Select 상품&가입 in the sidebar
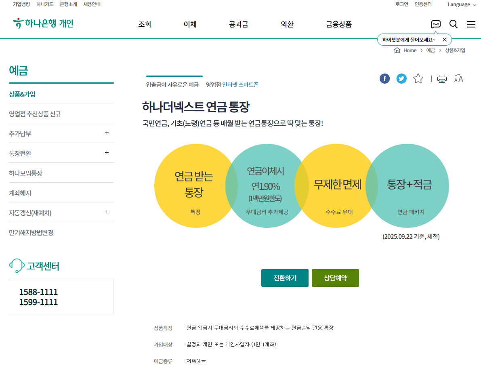Viewport: 481px width, 366px height. pos(22,94)
